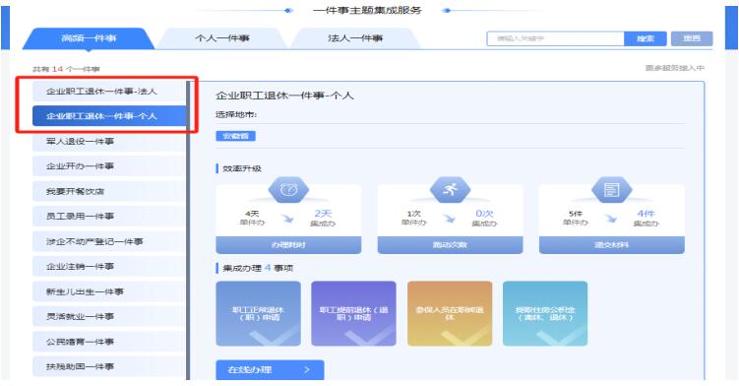Click the running person hexagon icon

coord(450,190)
